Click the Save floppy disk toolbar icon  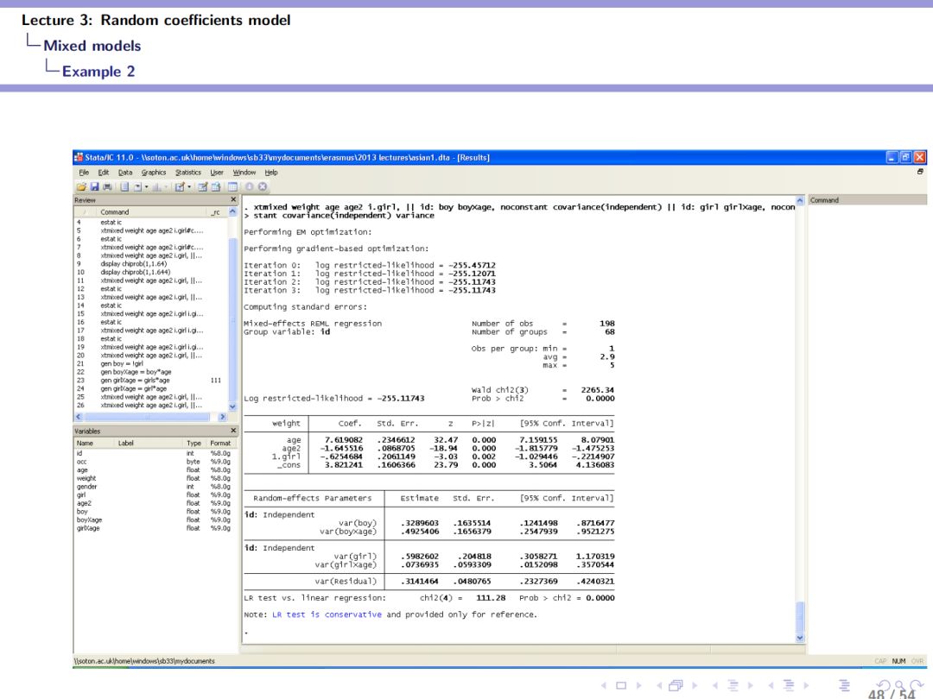click(x=94, y=186)
